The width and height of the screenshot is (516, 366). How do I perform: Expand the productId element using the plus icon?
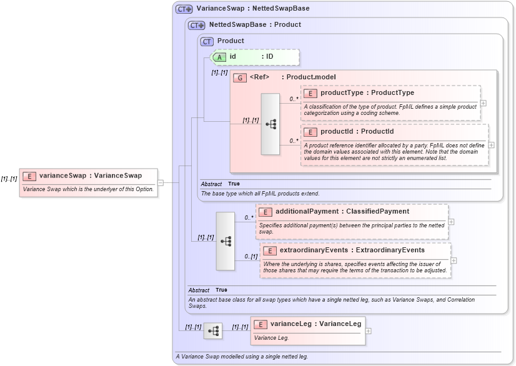point(490,146)
